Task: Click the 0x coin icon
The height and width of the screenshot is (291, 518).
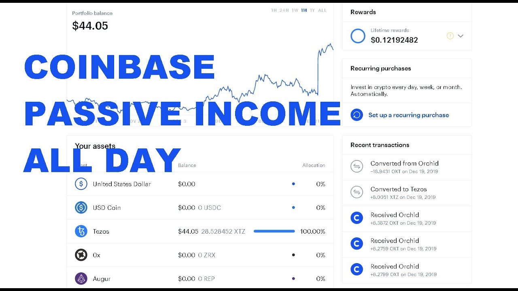Action: click(x=81, y=255)
